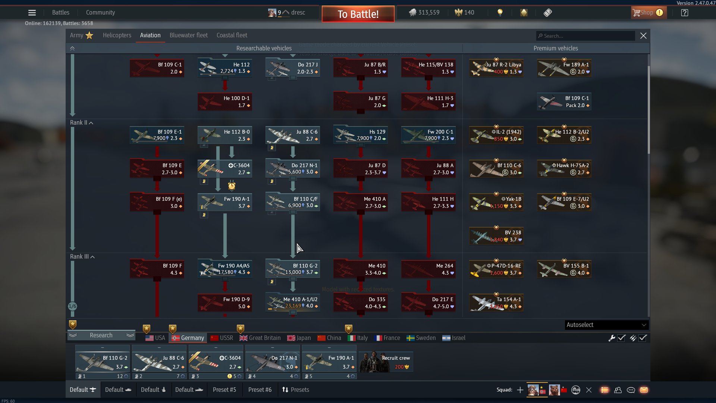Select USSR nation
Screen dimensions: 716x403
[x=222, y=338]
